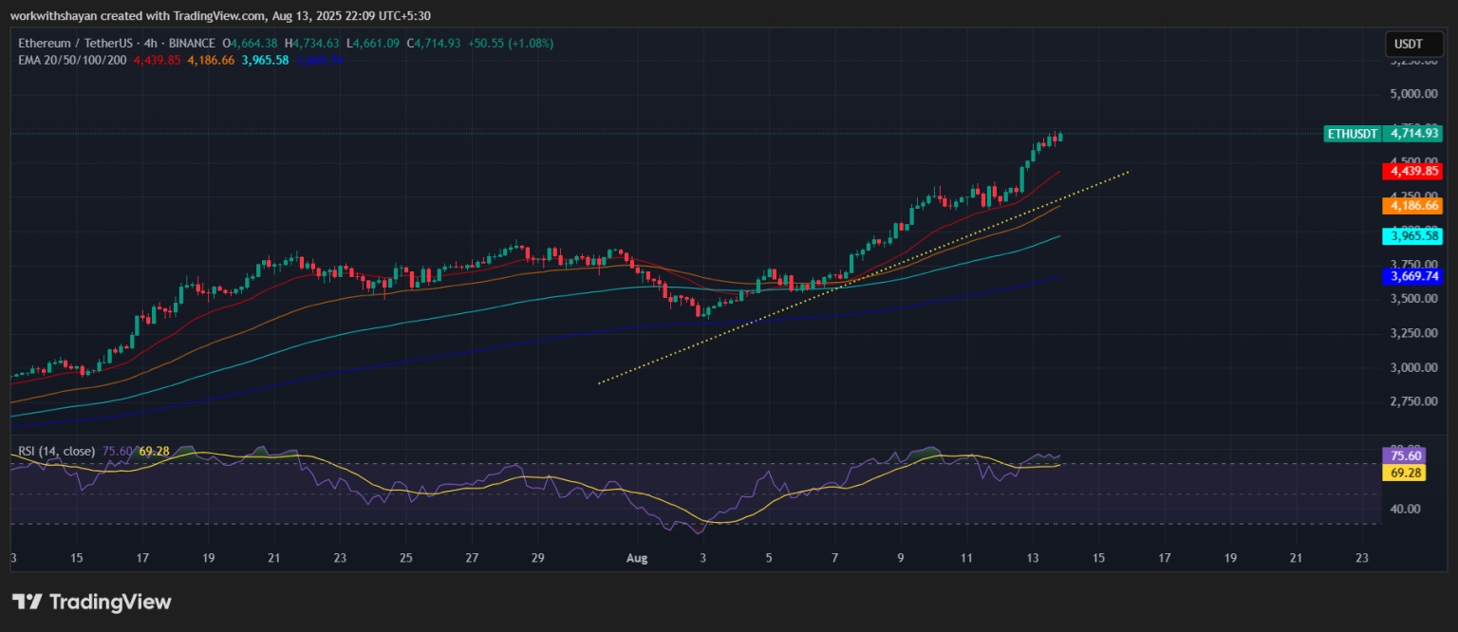
Task: Click the orange 4,186.66 EMA price tag
Action: pyautogui.click(x=1414, y=205)
